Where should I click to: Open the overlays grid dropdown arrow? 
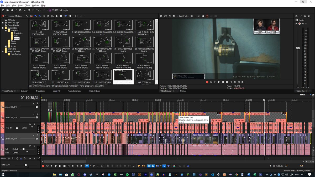click(x=195, y=16)
